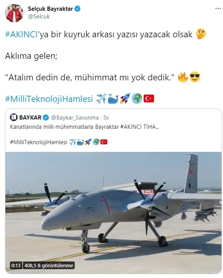Click the @Selcuk handle
This screenshot has width=223, height=278.
pyautogui.click(x=39, y=17)
